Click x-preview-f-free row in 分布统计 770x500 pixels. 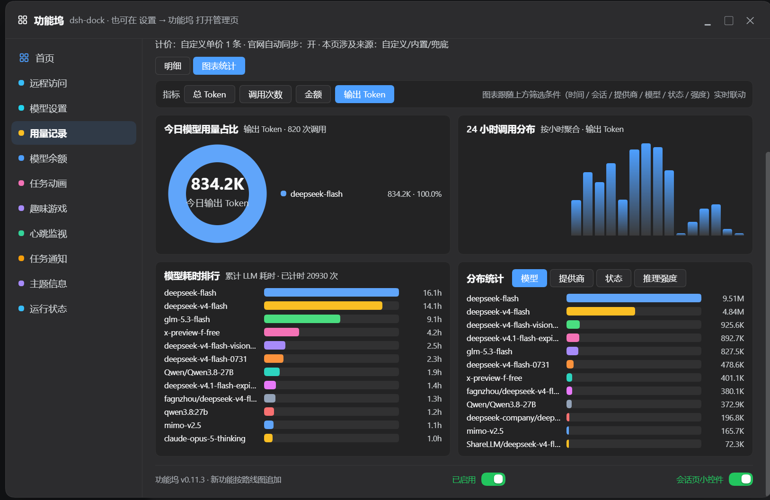click(x=605, y=378)
